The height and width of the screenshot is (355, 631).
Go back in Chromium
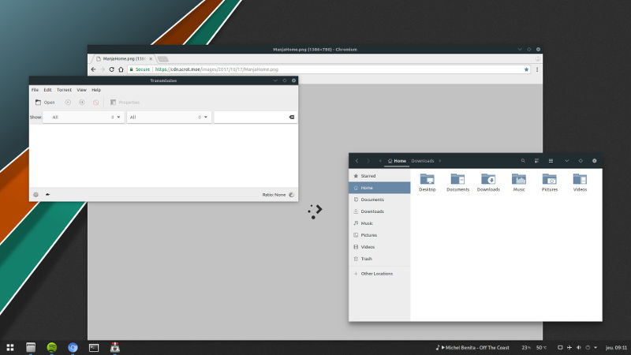click(93, 69)
